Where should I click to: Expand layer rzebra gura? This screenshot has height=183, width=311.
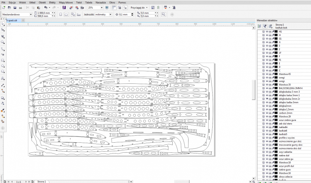click(263, 169)
